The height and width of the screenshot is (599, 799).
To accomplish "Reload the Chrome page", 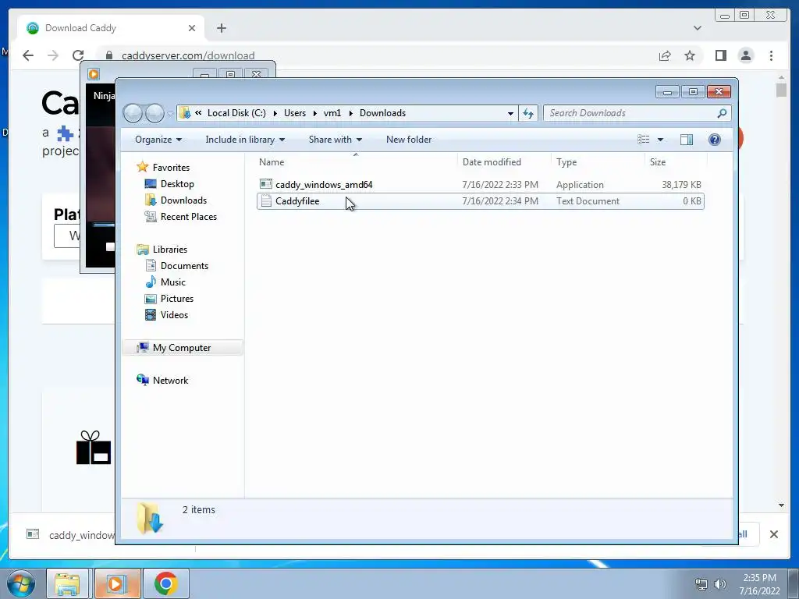I will (x=78, y=55).
